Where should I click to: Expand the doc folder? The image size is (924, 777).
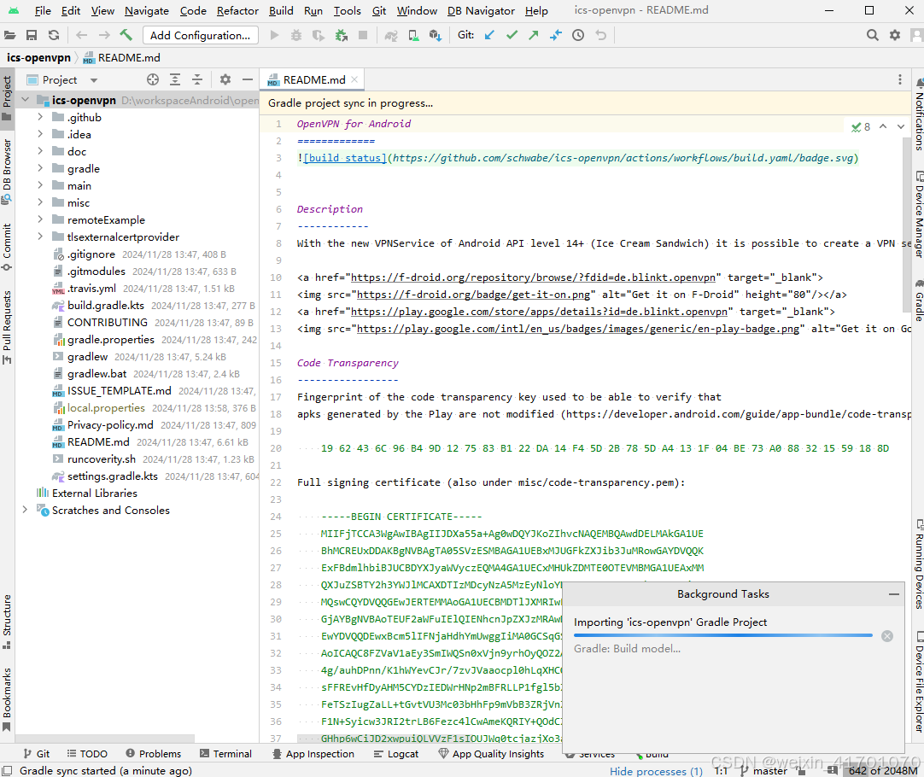(x=40, y=151)
